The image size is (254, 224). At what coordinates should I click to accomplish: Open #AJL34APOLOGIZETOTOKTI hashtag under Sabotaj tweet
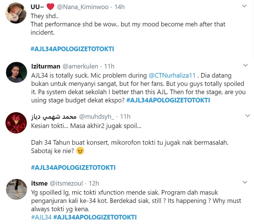point(73,167)
